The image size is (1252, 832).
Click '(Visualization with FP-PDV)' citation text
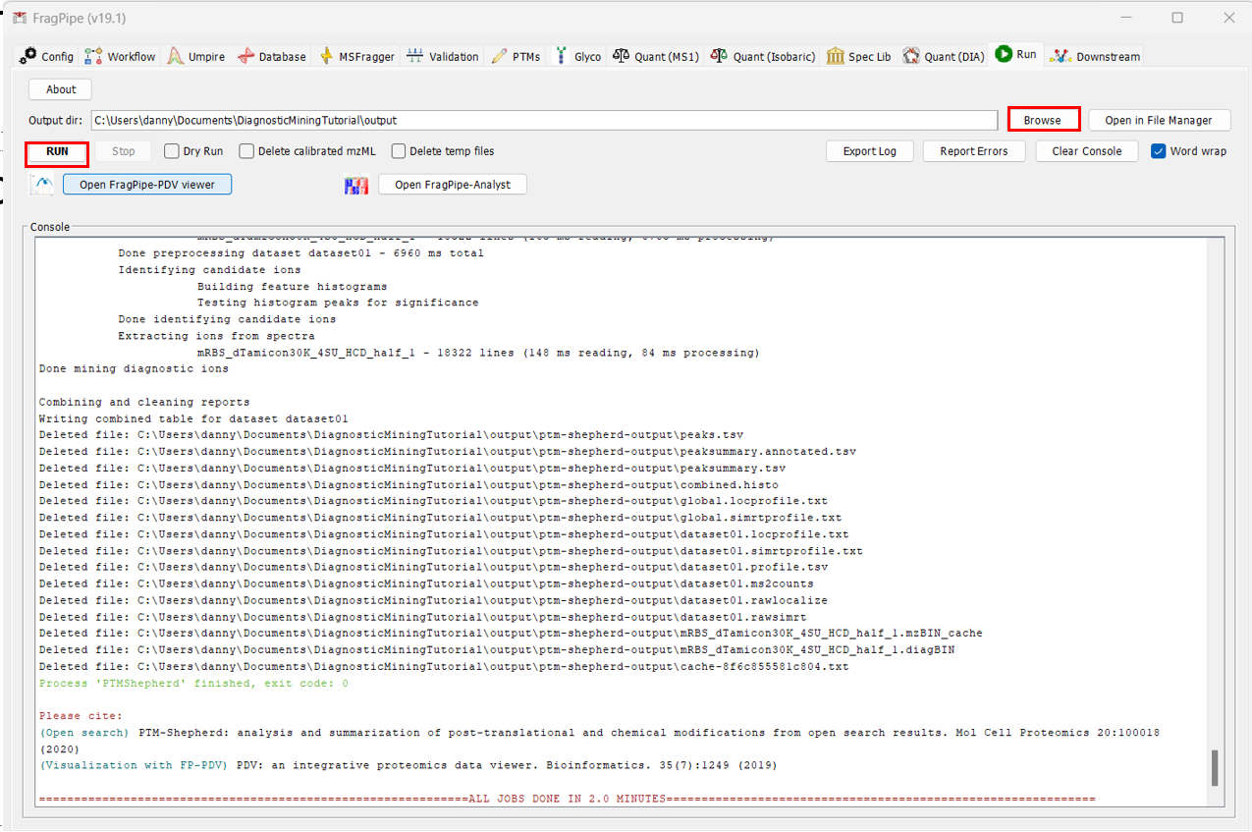click(134, 765)
